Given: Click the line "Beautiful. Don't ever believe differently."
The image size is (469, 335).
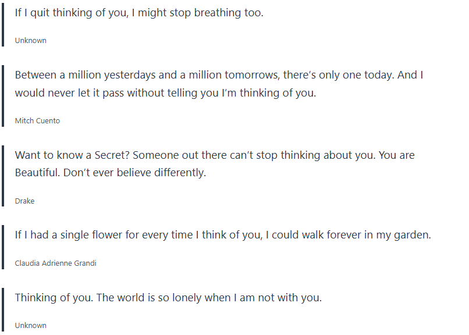Looking at the screenshot, I should click(x=110, y=173).
